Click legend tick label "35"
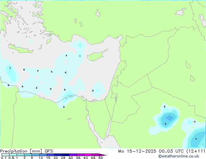 point(78,158)
